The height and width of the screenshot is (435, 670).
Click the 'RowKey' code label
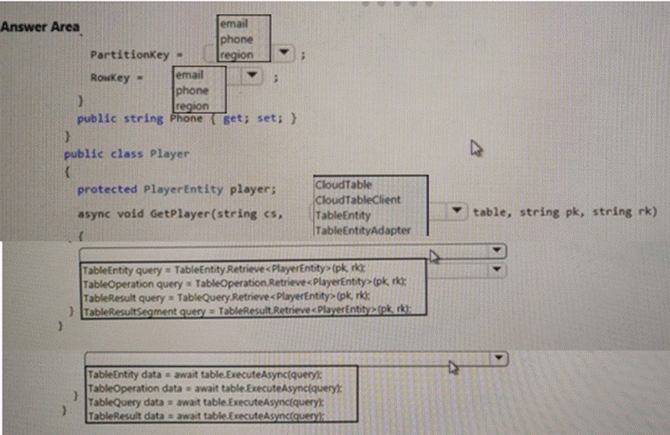pos(110,77)
